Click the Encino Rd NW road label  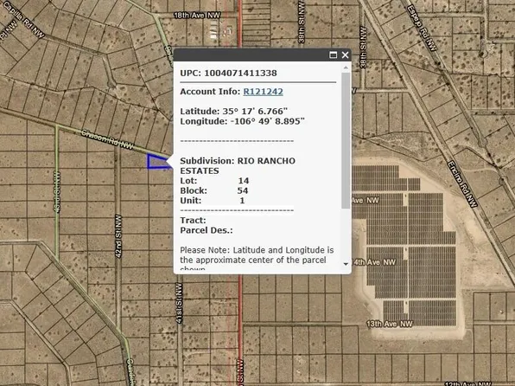coord(463,184)
